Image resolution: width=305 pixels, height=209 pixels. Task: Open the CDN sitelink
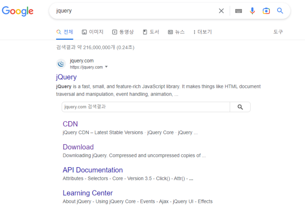click(x=70, y=124)
